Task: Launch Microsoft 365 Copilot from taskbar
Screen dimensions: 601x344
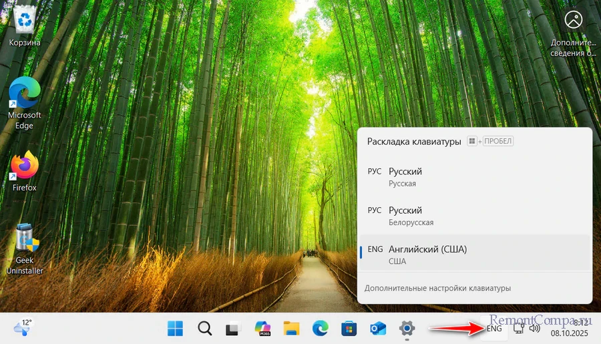Action: point(262,328)
